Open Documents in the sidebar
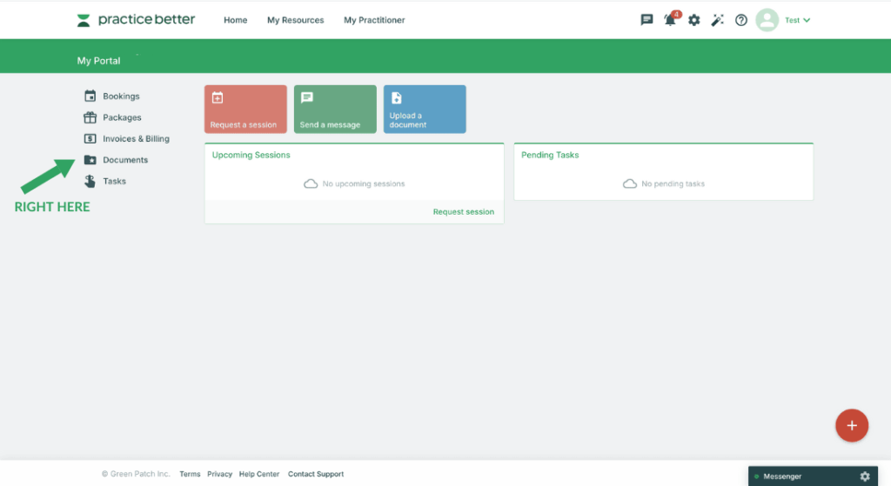The height and width of the screenshot is (486, 891). pos(124,160)
